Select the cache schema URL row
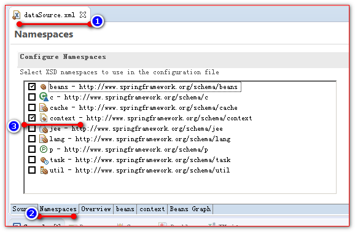Viewport: 355px width, 232px height. pos(144,108)
